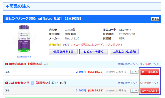
Task: Click the USA country value
Action: point(122,38)
